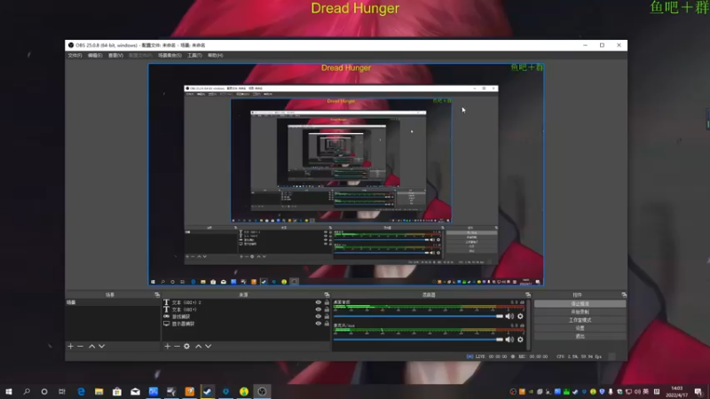Click the Exit (退出) button in Controls
The height and width of the screenshot is (399, 710).
coord(580,337)
